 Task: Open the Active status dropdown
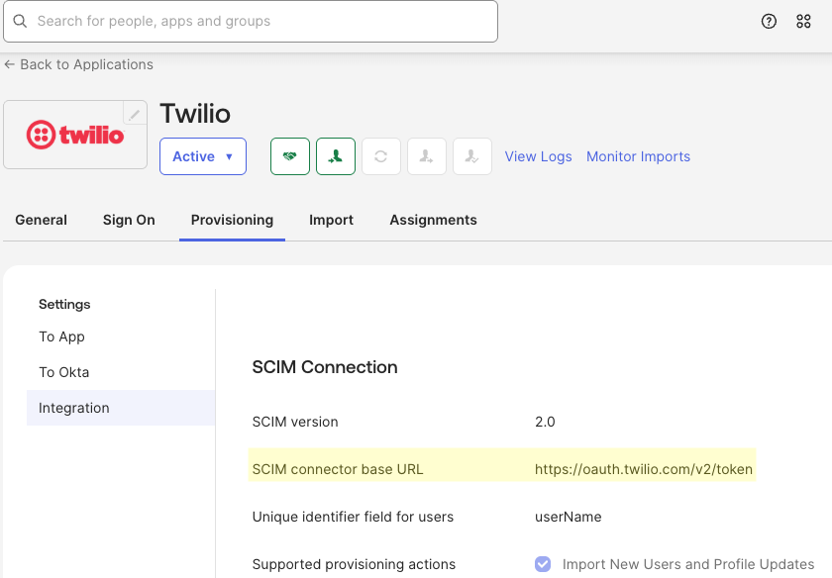pos(203,156)
